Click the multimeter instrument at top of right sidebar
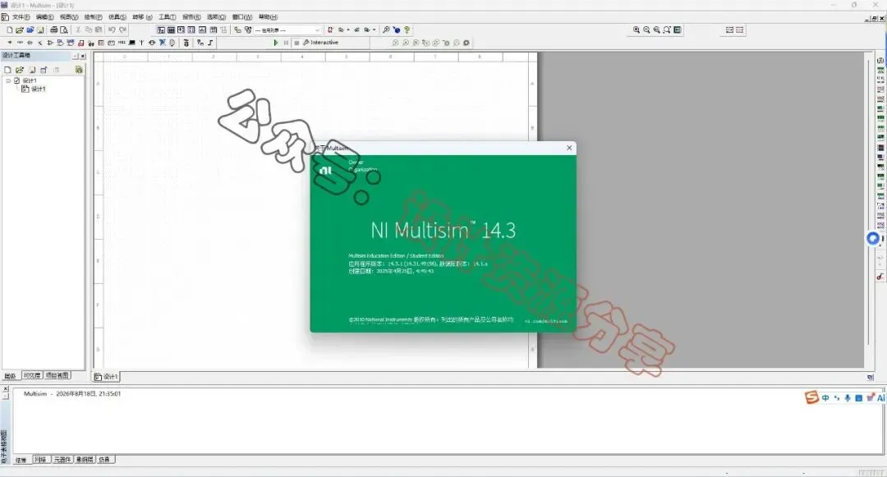Image resolution: width=887 pixels, height=477 pixels. pyautogui.click(x=880, y=61)
